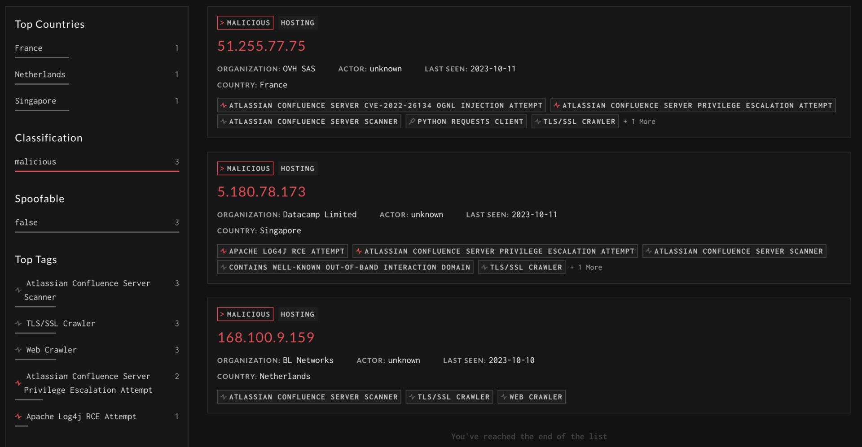The width and height of the screenshot is (862, 447).
Task: Expand + 1 More tags for 5.180.78.173
Action: click(x=586, y=267)
